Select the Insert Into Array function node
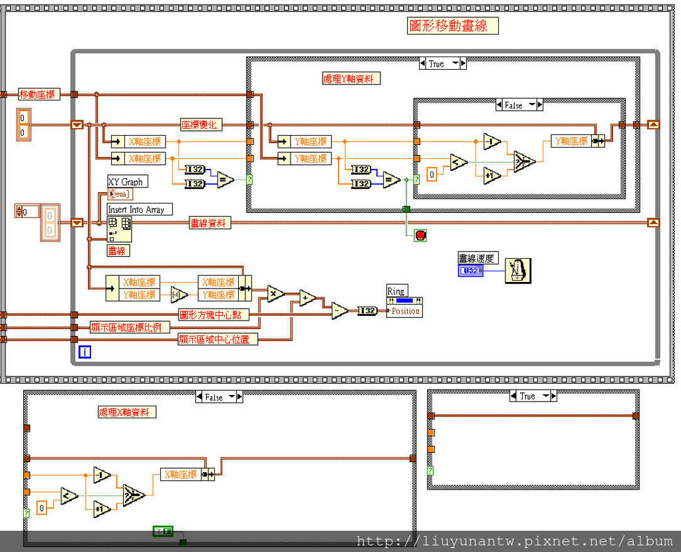 [120, 229]
